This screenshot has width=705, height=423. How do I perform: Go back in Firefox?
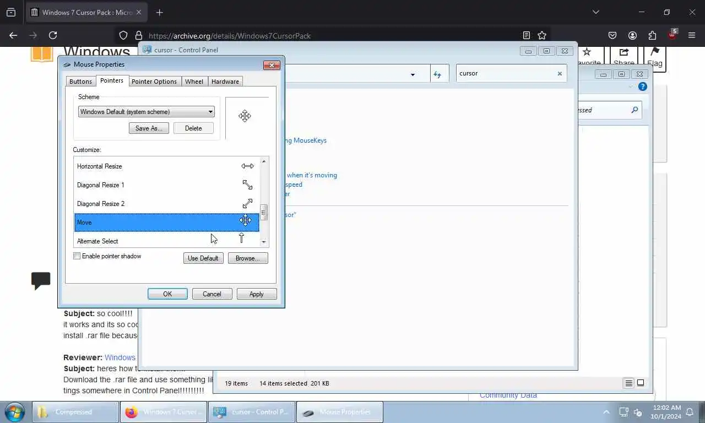pyautogui.click(x=13, y=35)
